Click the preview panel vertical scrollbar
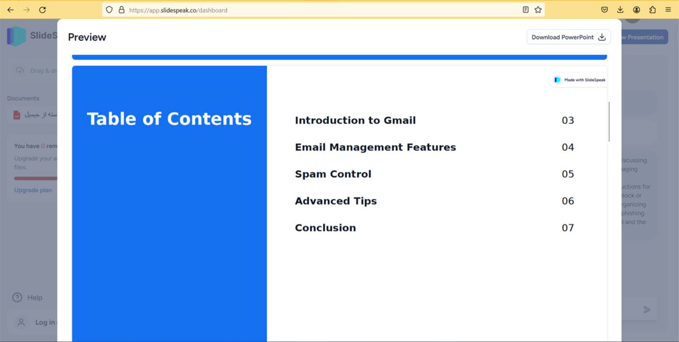This screenshot has height=342, width=679. (x=609, y=122)
